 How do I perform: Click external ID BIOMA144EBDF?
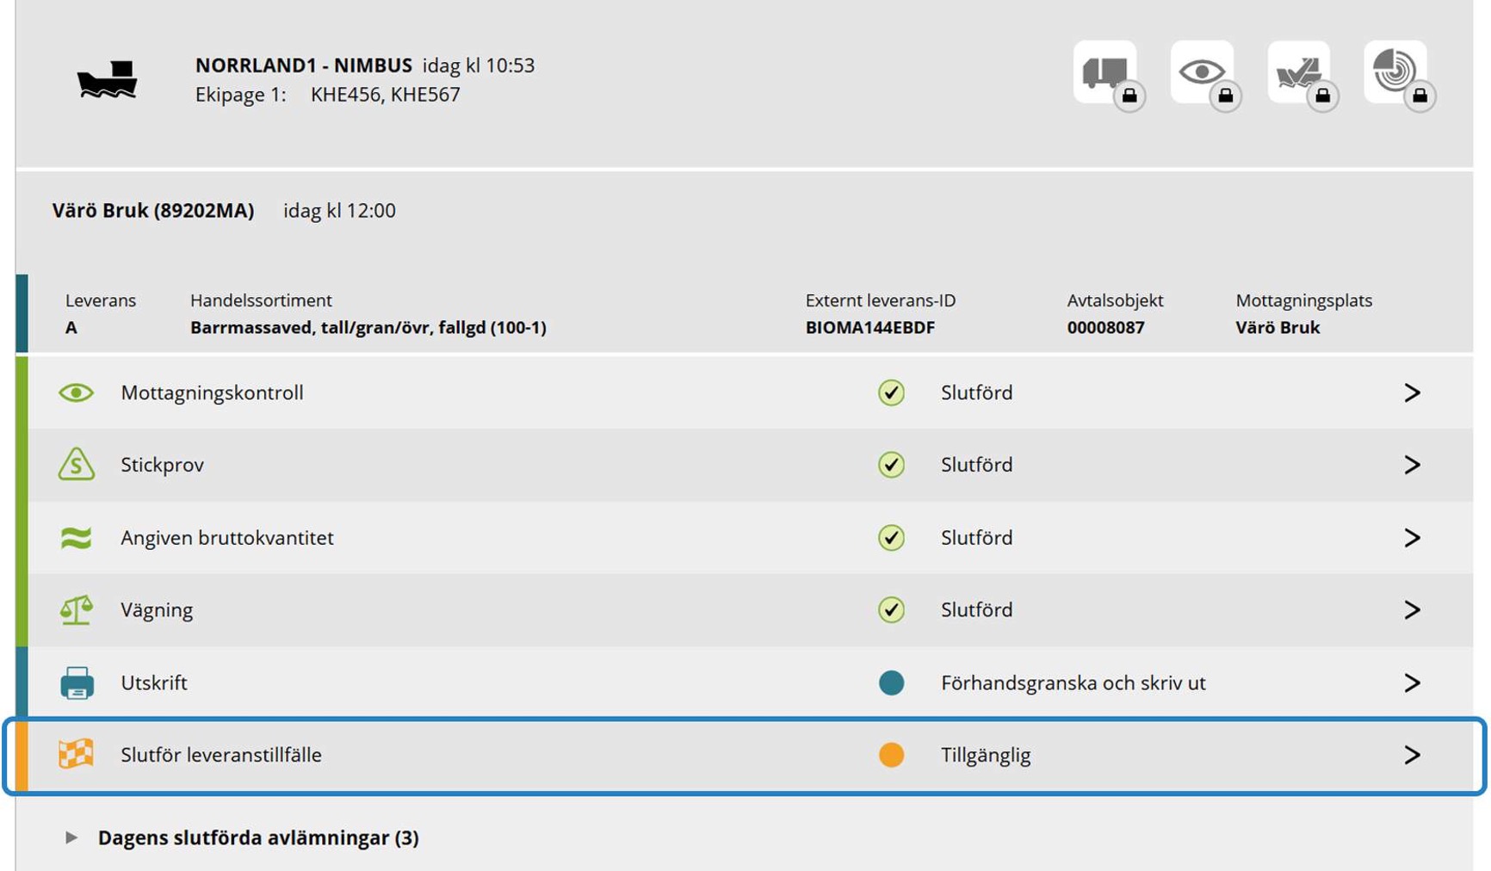869,328
